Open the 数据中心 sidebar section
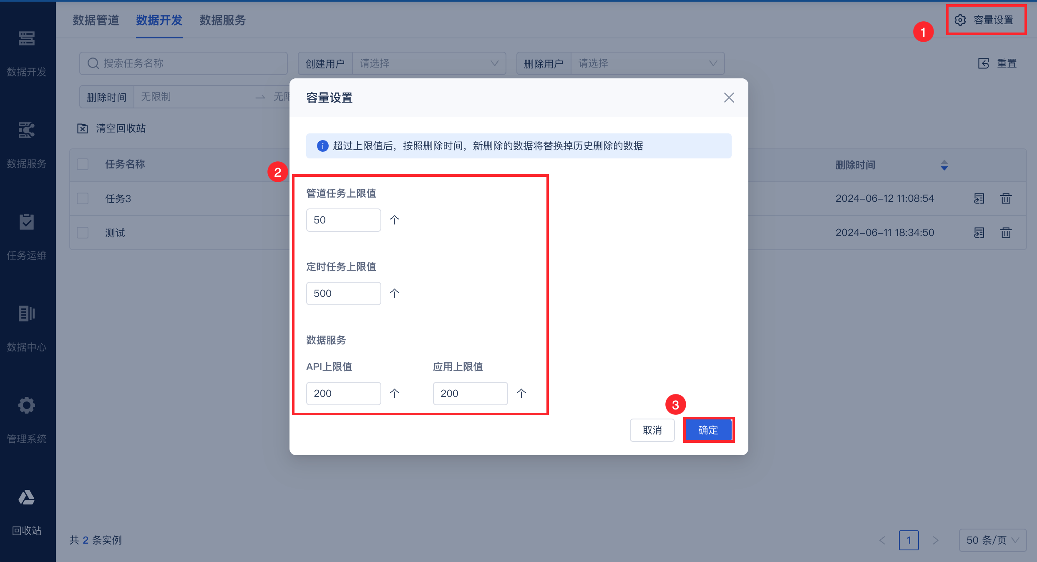The width and height of the screenshot is (1037, 562). pos(26,314)
